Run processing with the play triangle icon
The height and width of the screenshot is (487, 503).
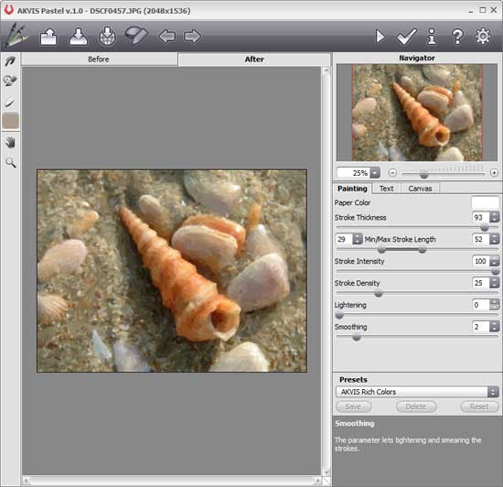click(380, 37)
